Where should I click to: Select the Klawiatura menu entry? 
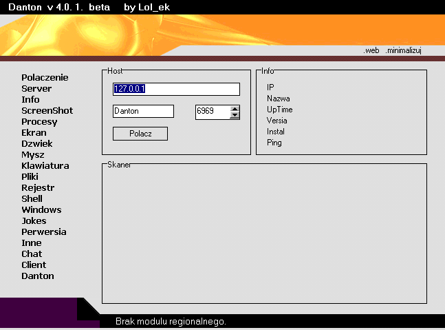(x=45, y=166)
